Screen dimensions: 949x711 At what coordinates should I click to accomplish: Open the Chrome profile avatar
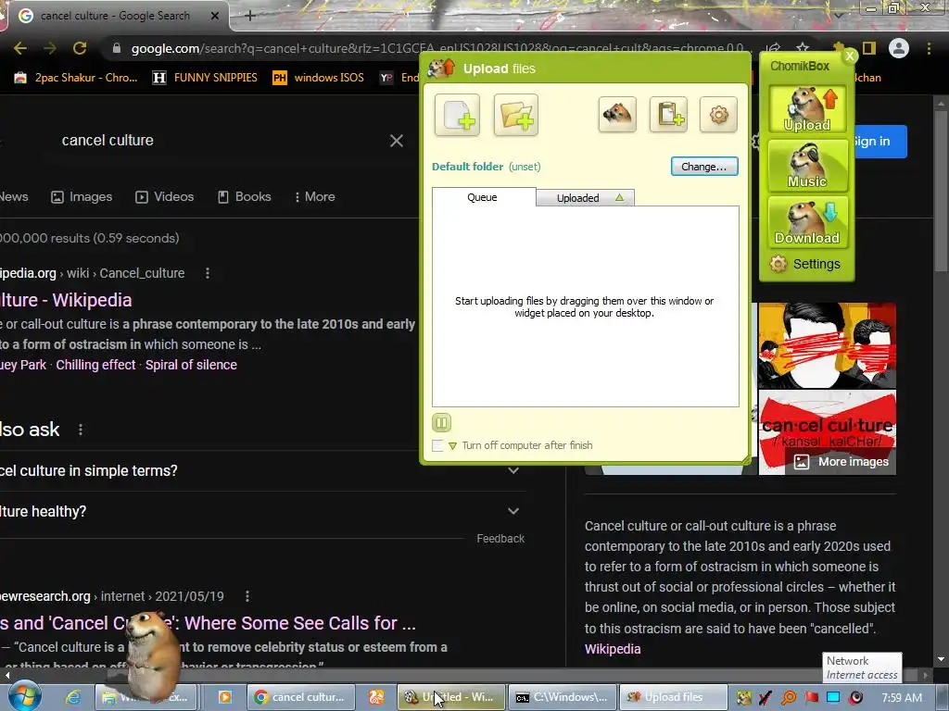click(x=899, y=48)
